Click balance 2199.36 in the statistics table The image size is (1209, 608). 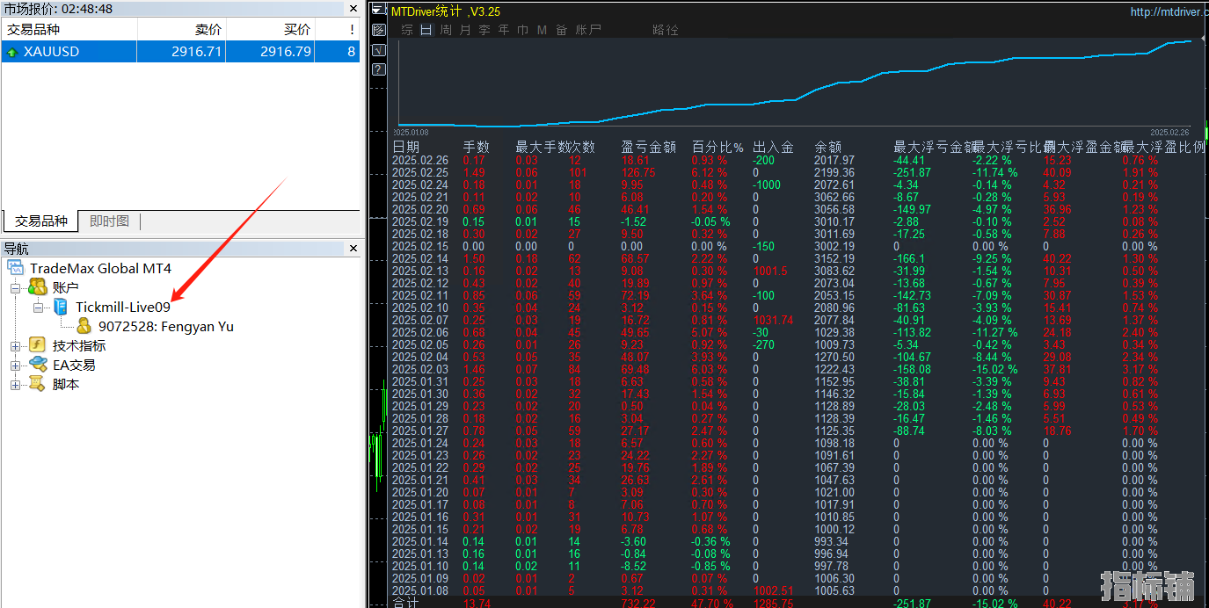click(834, 173)
